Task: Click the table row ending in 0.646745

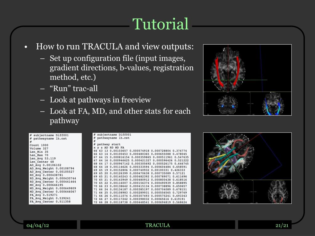Action: [x=141, y=163]
